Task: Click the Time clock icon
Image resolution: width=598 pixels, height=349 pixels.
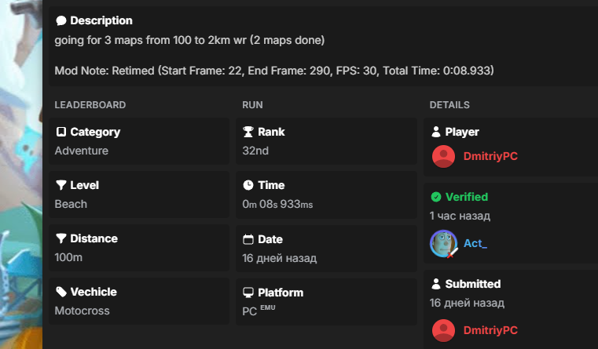Action: pyautogui.click(x=248, y=185)
